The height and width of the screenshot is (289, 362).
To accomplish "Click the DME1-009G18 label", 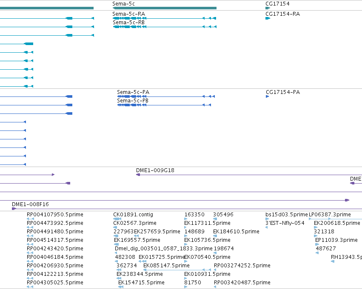I will [155, 170].
